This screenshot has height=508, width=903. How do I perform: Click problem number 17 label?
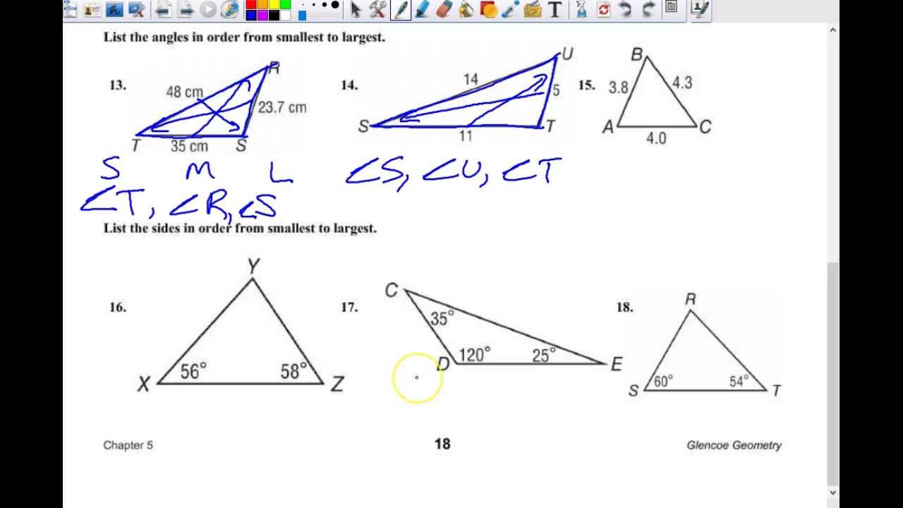click(349, 307)
